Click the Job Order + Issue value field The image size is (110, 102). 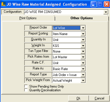(x=67, y=75)
